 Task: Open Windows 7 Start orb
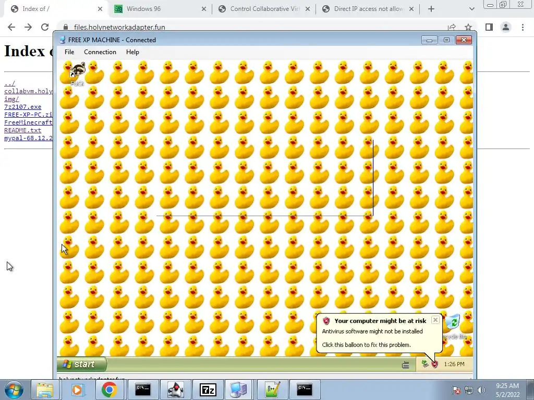coord(14,390)
